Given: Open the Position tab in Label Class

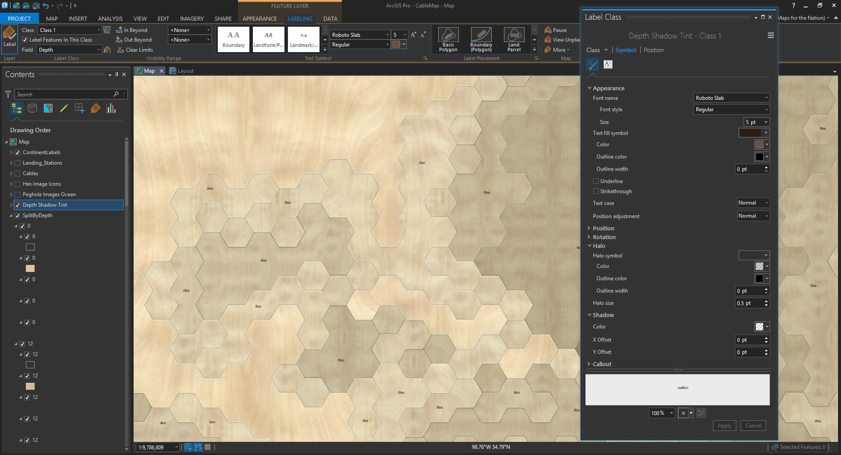Looking at the screenshot, I should pos(653,50).
